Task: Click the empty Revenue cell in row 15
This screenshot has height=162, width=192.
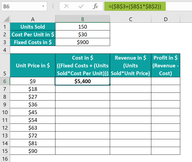Action: click(x=130, y=151)
